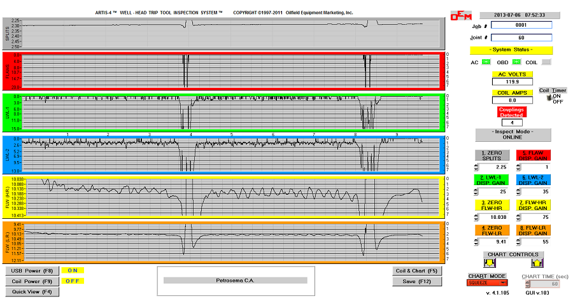The height and width of the screenshot is (299, 573).
Task: Click the System Status yellow banner
Action: click(x=511, y=50)
